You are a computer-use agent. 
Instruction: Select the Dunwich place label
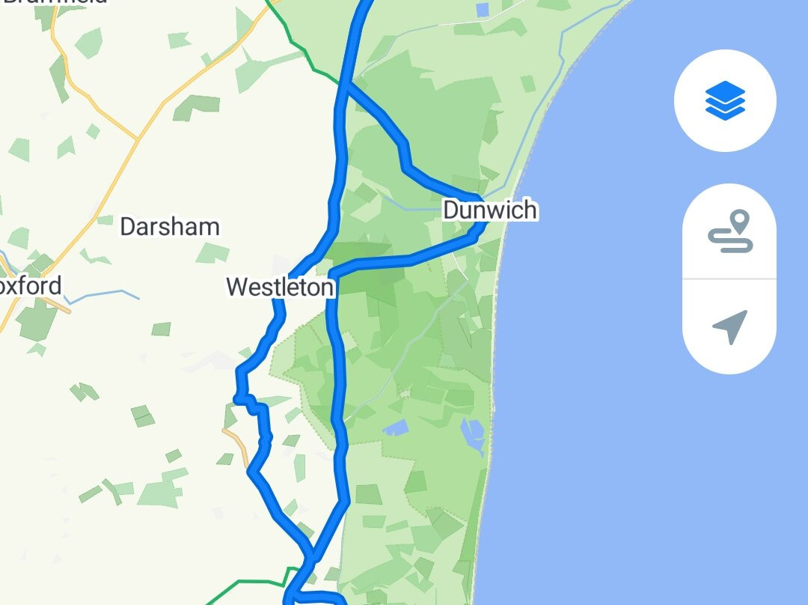[x=490, y=210]
